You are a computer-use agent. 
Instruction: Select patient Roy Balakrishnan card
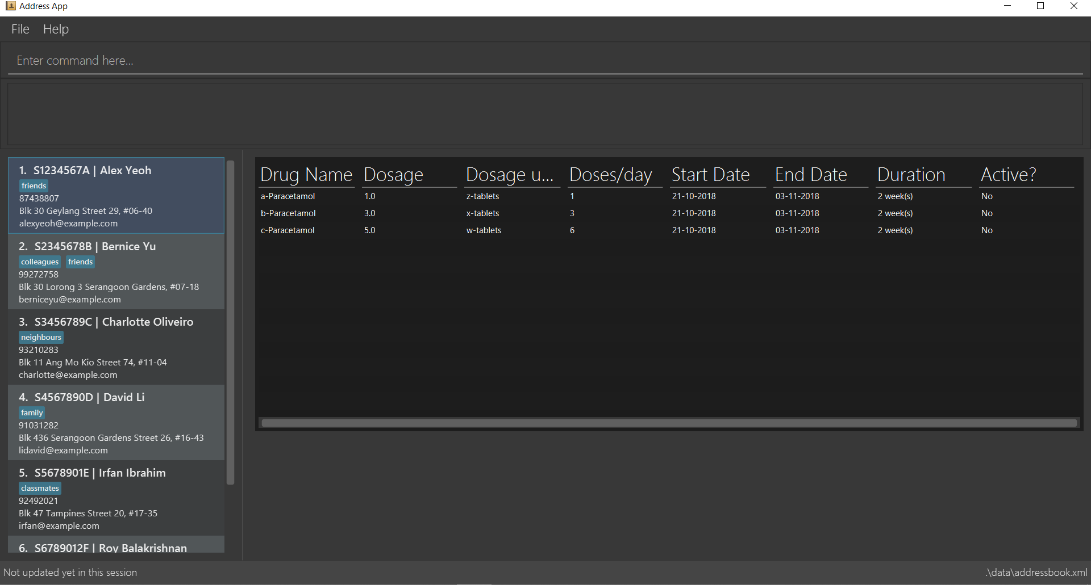116,544
